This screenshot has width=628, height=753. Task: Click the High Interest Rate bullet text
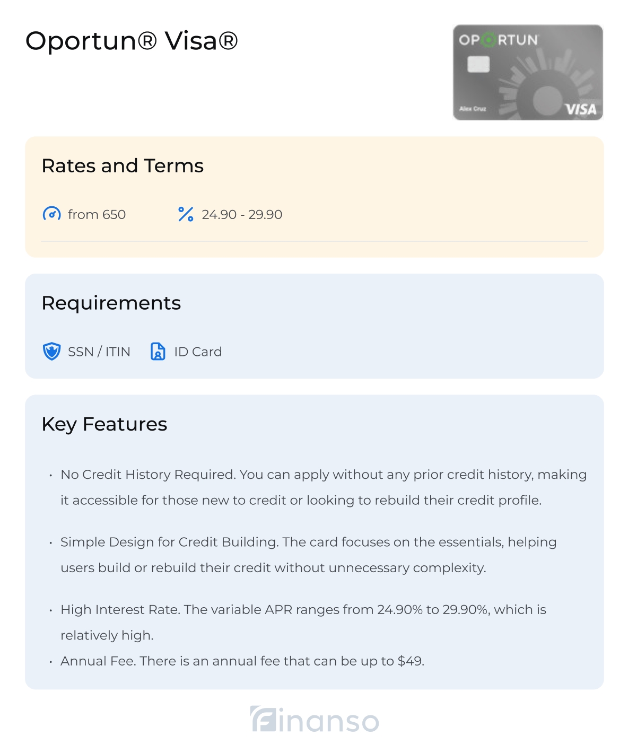click(x=303, y=622)
